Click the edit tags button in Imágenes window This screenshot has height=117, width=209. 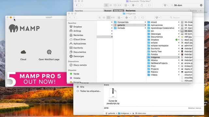click(143, 18)
